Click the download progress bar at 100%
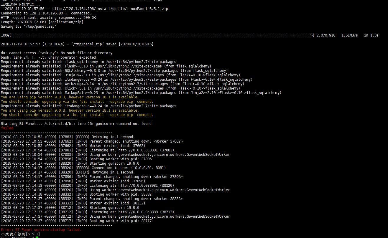Viewport: 388px width, 238px height. (x=158, y=35)
